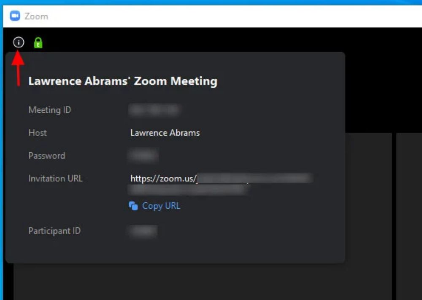Click the Zoom window title text
Screen dimensions: 422x300
pyautogui.click(x=36, y=16)
